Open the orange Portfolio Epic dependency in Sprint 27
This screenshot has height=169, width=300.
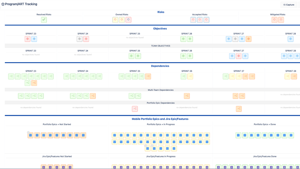(x=239, y=109)
